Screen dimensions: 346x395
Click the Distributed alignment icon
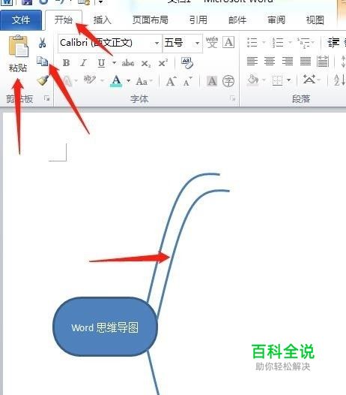(x=323, y=62)
